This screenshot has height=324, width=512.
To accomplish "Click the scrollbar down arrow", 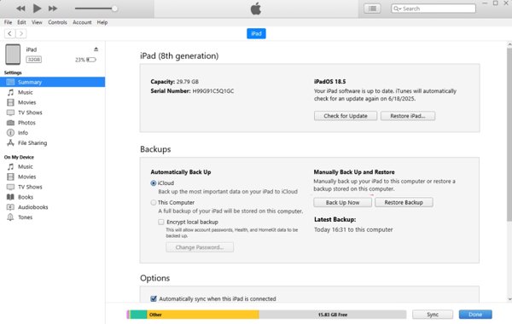I will click(509, 299).
